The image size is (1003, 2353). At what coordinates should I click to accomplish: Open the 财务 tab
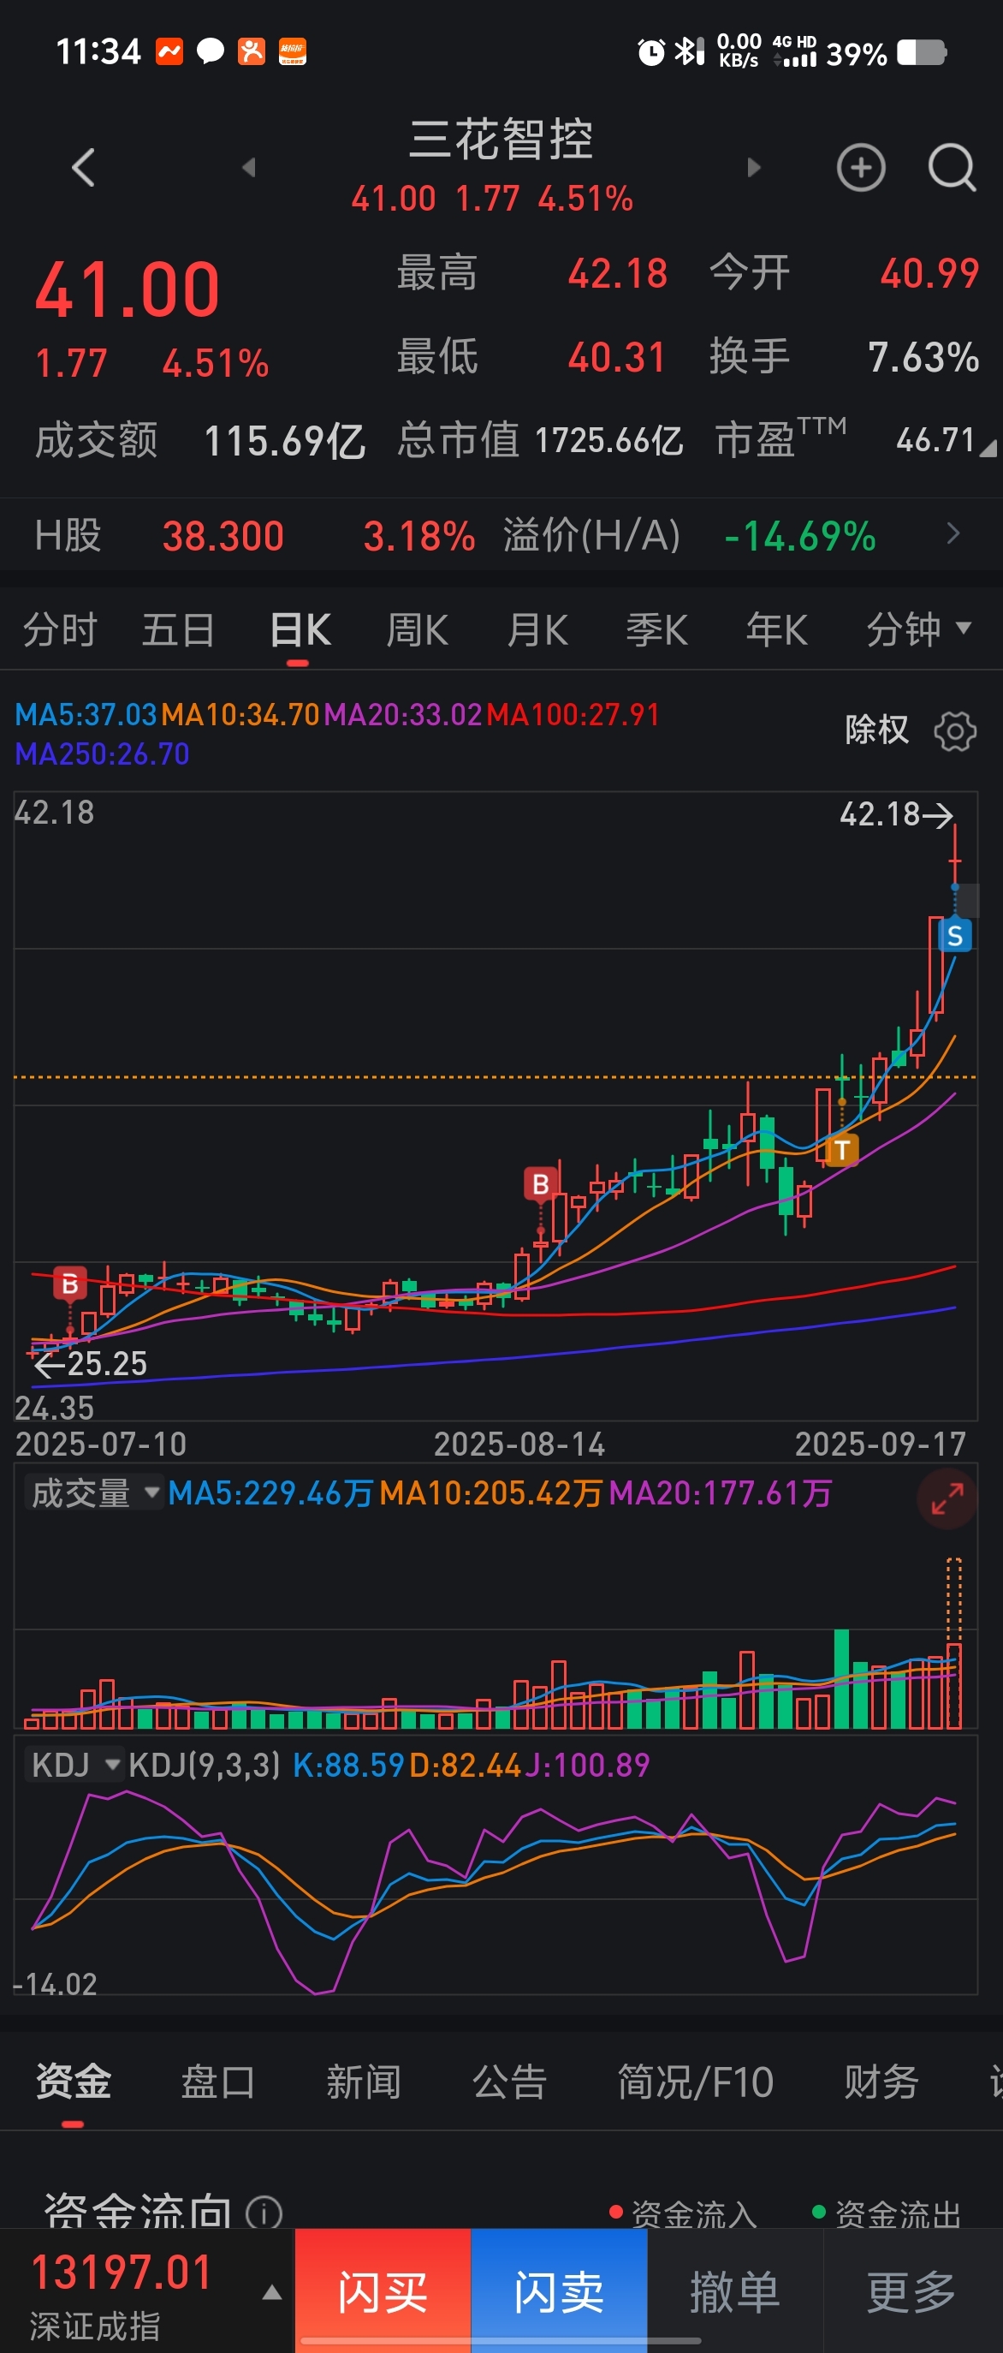click(x=881, y=2082)
